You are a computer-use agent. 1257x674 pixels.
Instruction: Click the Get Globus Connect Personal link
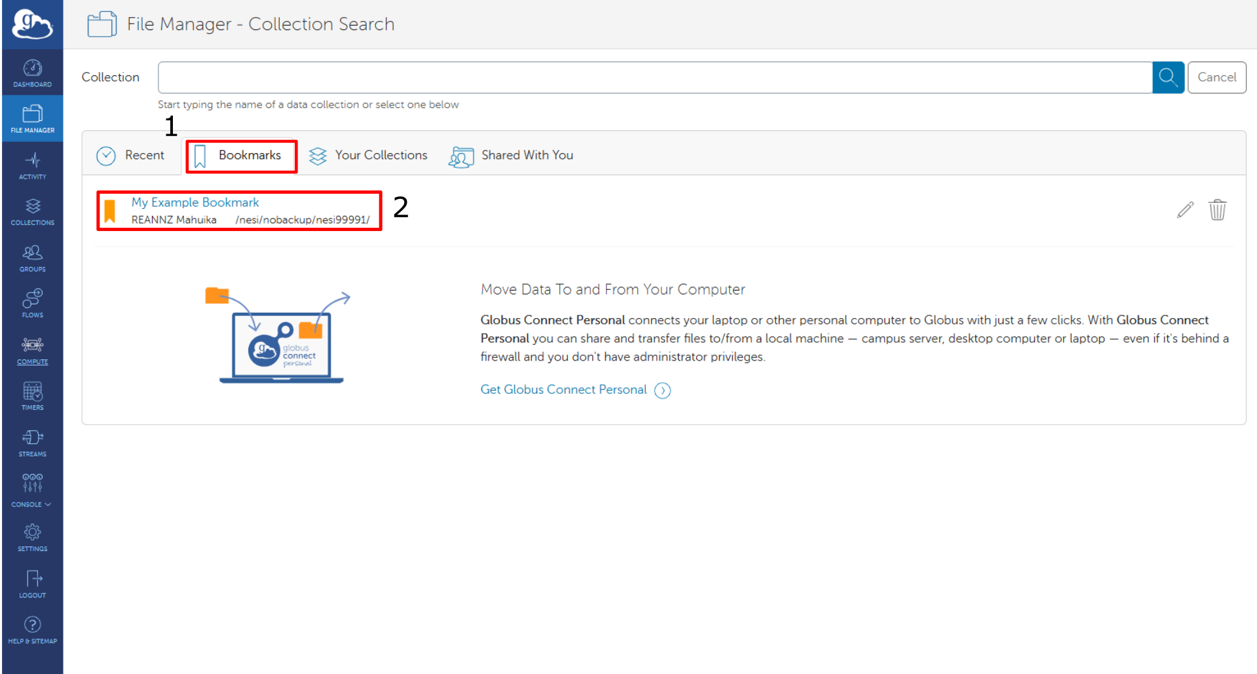[x=563, y=389]
